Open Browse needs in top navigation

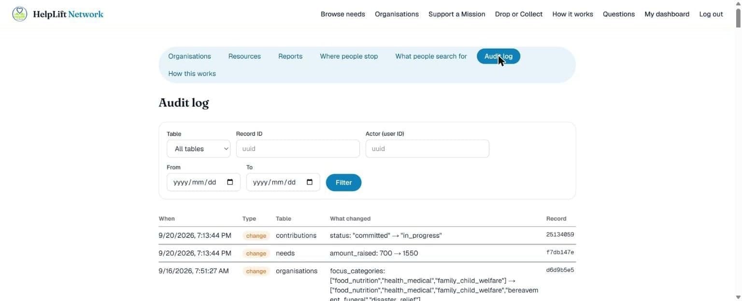[x=343, y=14]
